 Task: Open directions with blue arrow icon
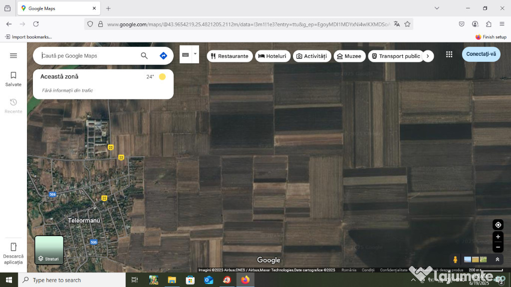(x=163, y=56)
